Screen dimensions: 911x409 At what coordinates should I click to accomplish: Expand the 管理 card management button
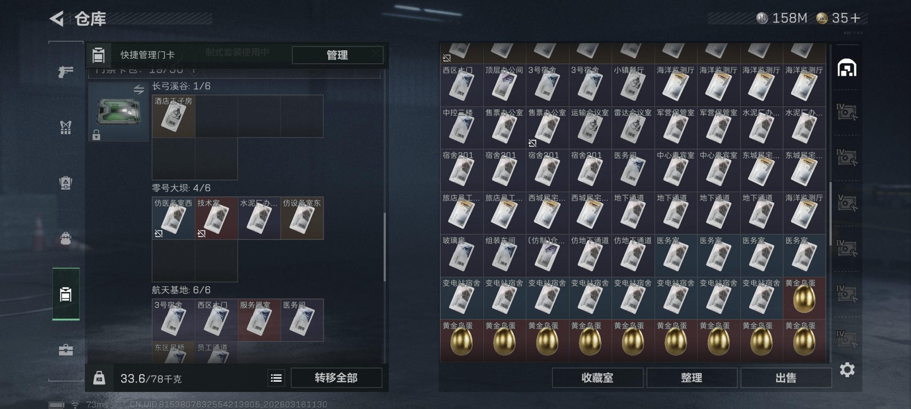coord(338,55)
